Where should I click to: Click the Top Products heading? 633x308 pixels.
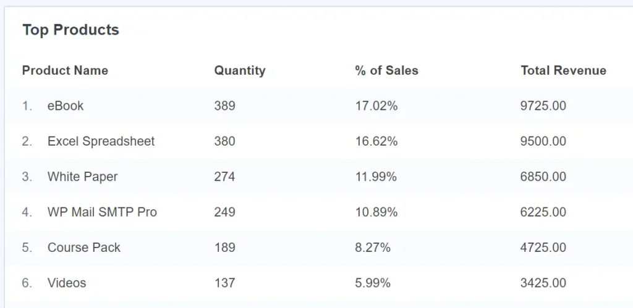tap(70, 30)
